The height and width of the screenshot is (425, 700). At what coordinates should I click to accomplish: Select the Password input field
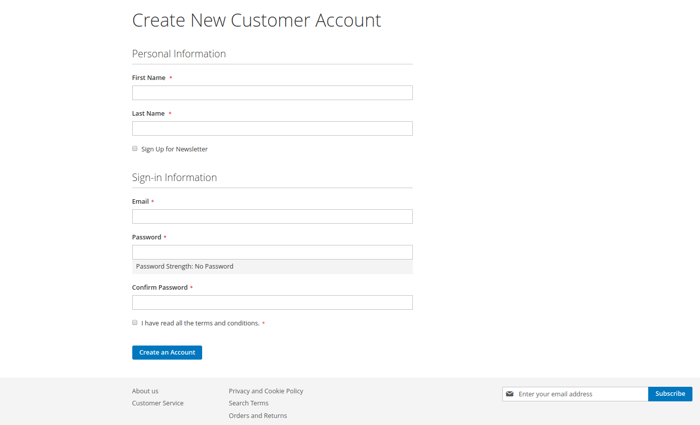click(272, 252)
